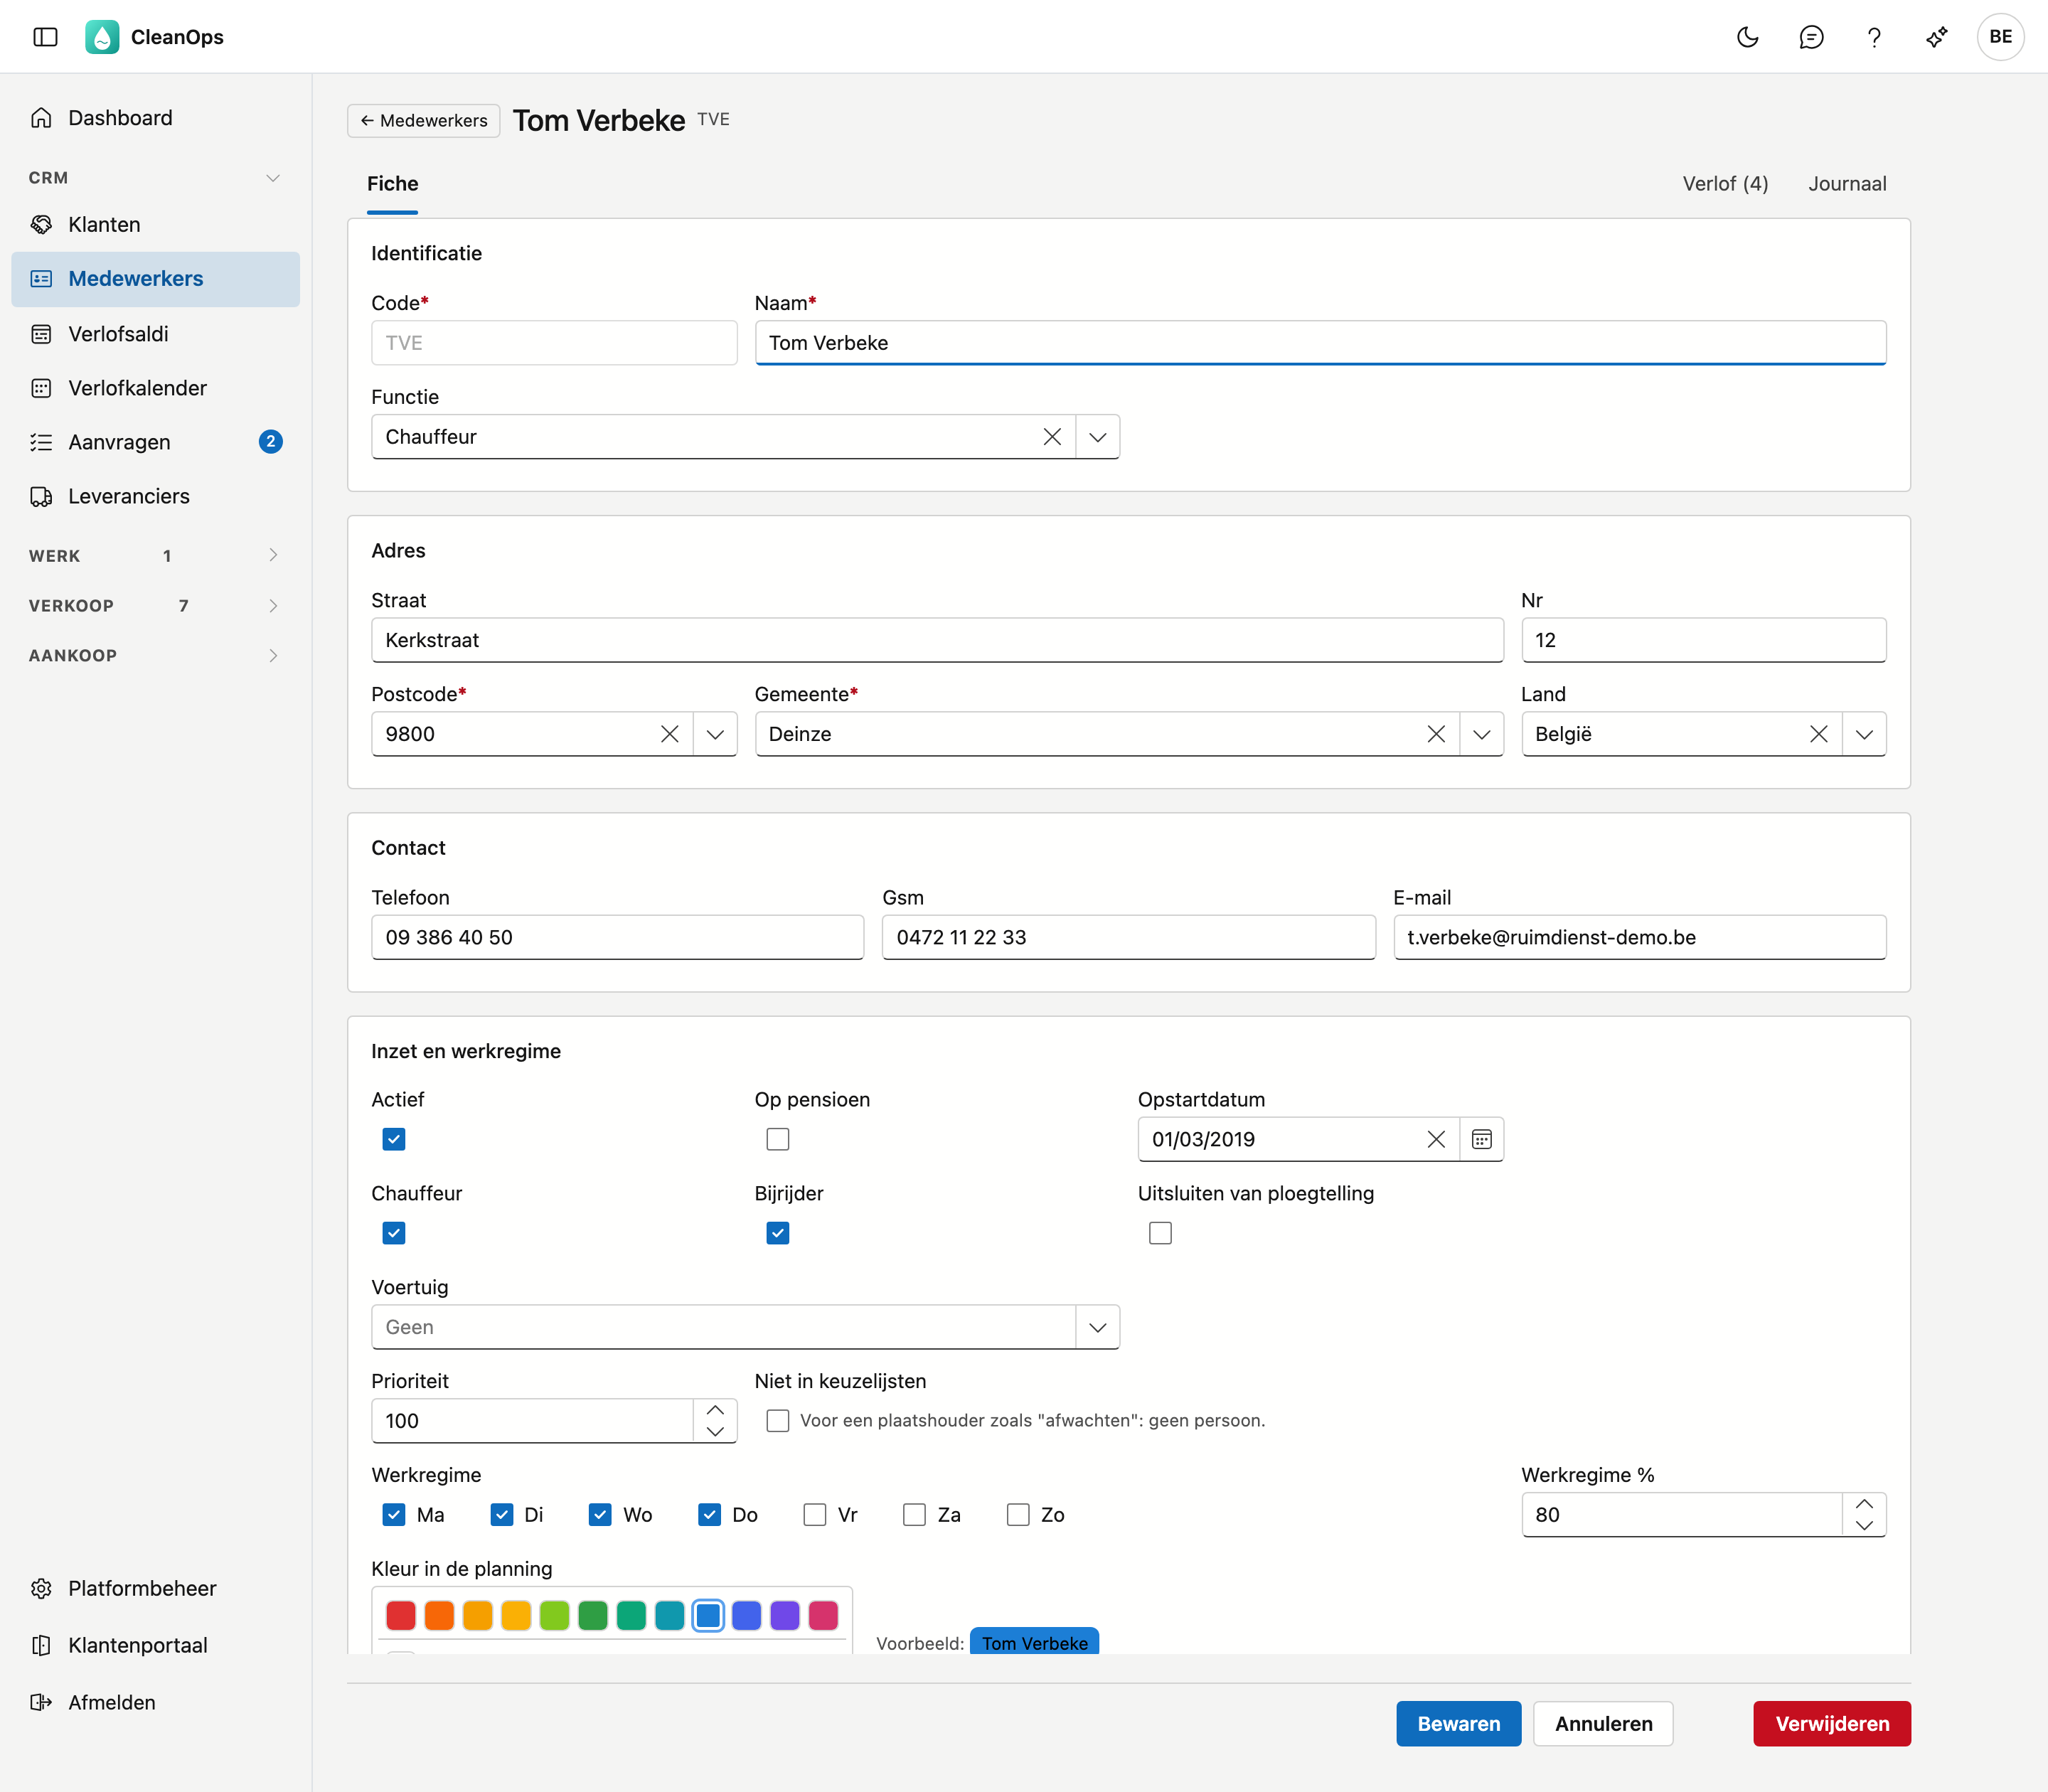Untick the Ma werkregime checkbox
The image size is (2048, 1792).
(x=394, y=1515)
